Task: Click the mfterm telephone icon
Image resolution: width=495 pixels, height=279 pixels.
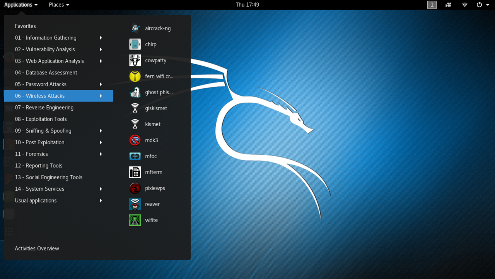Action: [x=135, y=172]
